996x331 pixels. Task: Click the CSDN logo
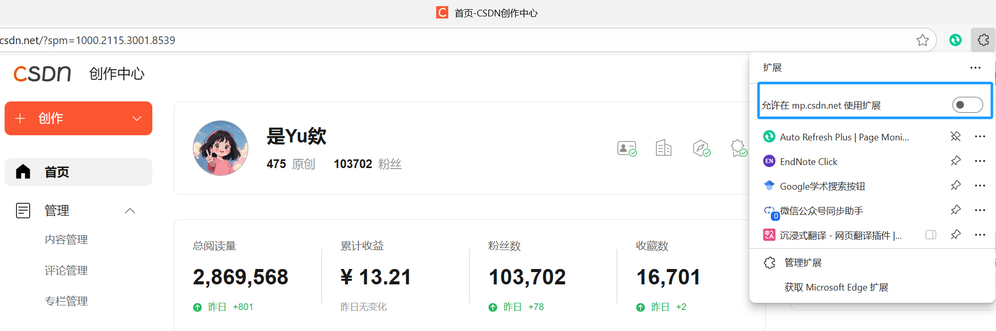coord(42,74)
